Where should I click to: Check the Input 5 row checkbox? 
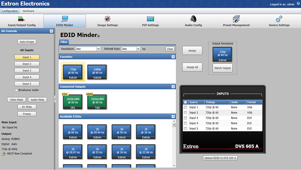point(185,128)
